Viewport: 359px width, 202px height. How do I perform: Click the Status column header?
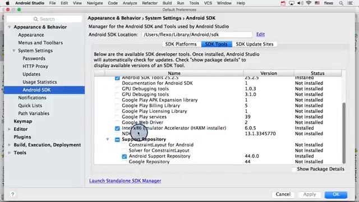tap(317, 74)
